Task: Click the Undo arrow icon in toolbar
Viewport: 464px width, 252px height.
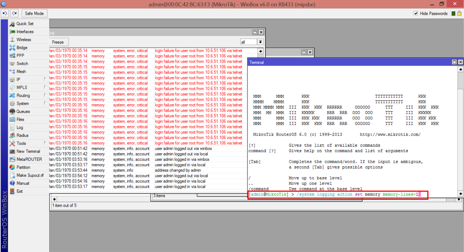Action: tap(5, 13)
